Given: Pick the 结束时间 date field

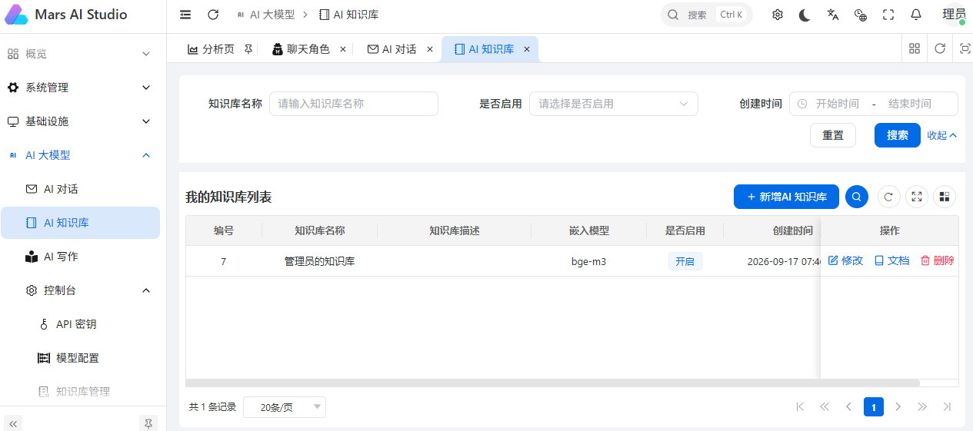Looking at the screenshot, I should tap(910, 104).
